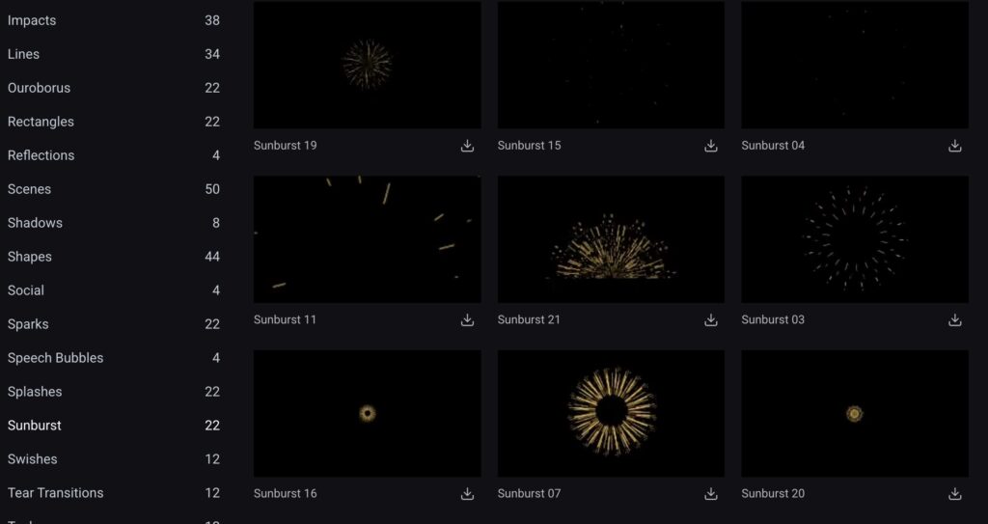The width and height of the screenshot is (988, 524).
Task: Open the Sunburst 03 preview thumbnail
Action: tap(855, 239)
